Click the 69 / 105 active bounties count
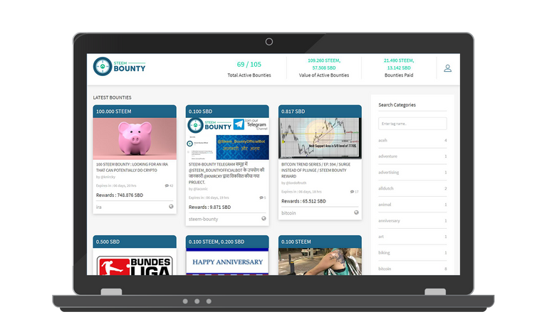Screen dimensions: 547x329 [249, 65]
